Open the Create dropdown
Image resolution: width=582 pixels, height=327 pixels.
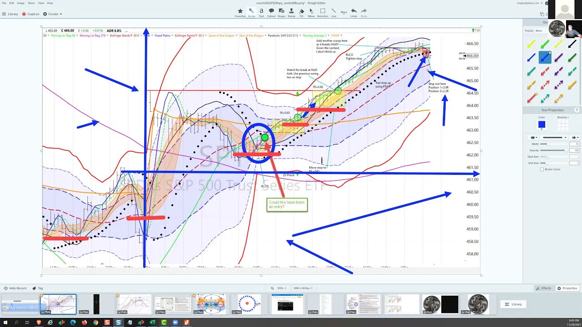[x=53, y=14]
